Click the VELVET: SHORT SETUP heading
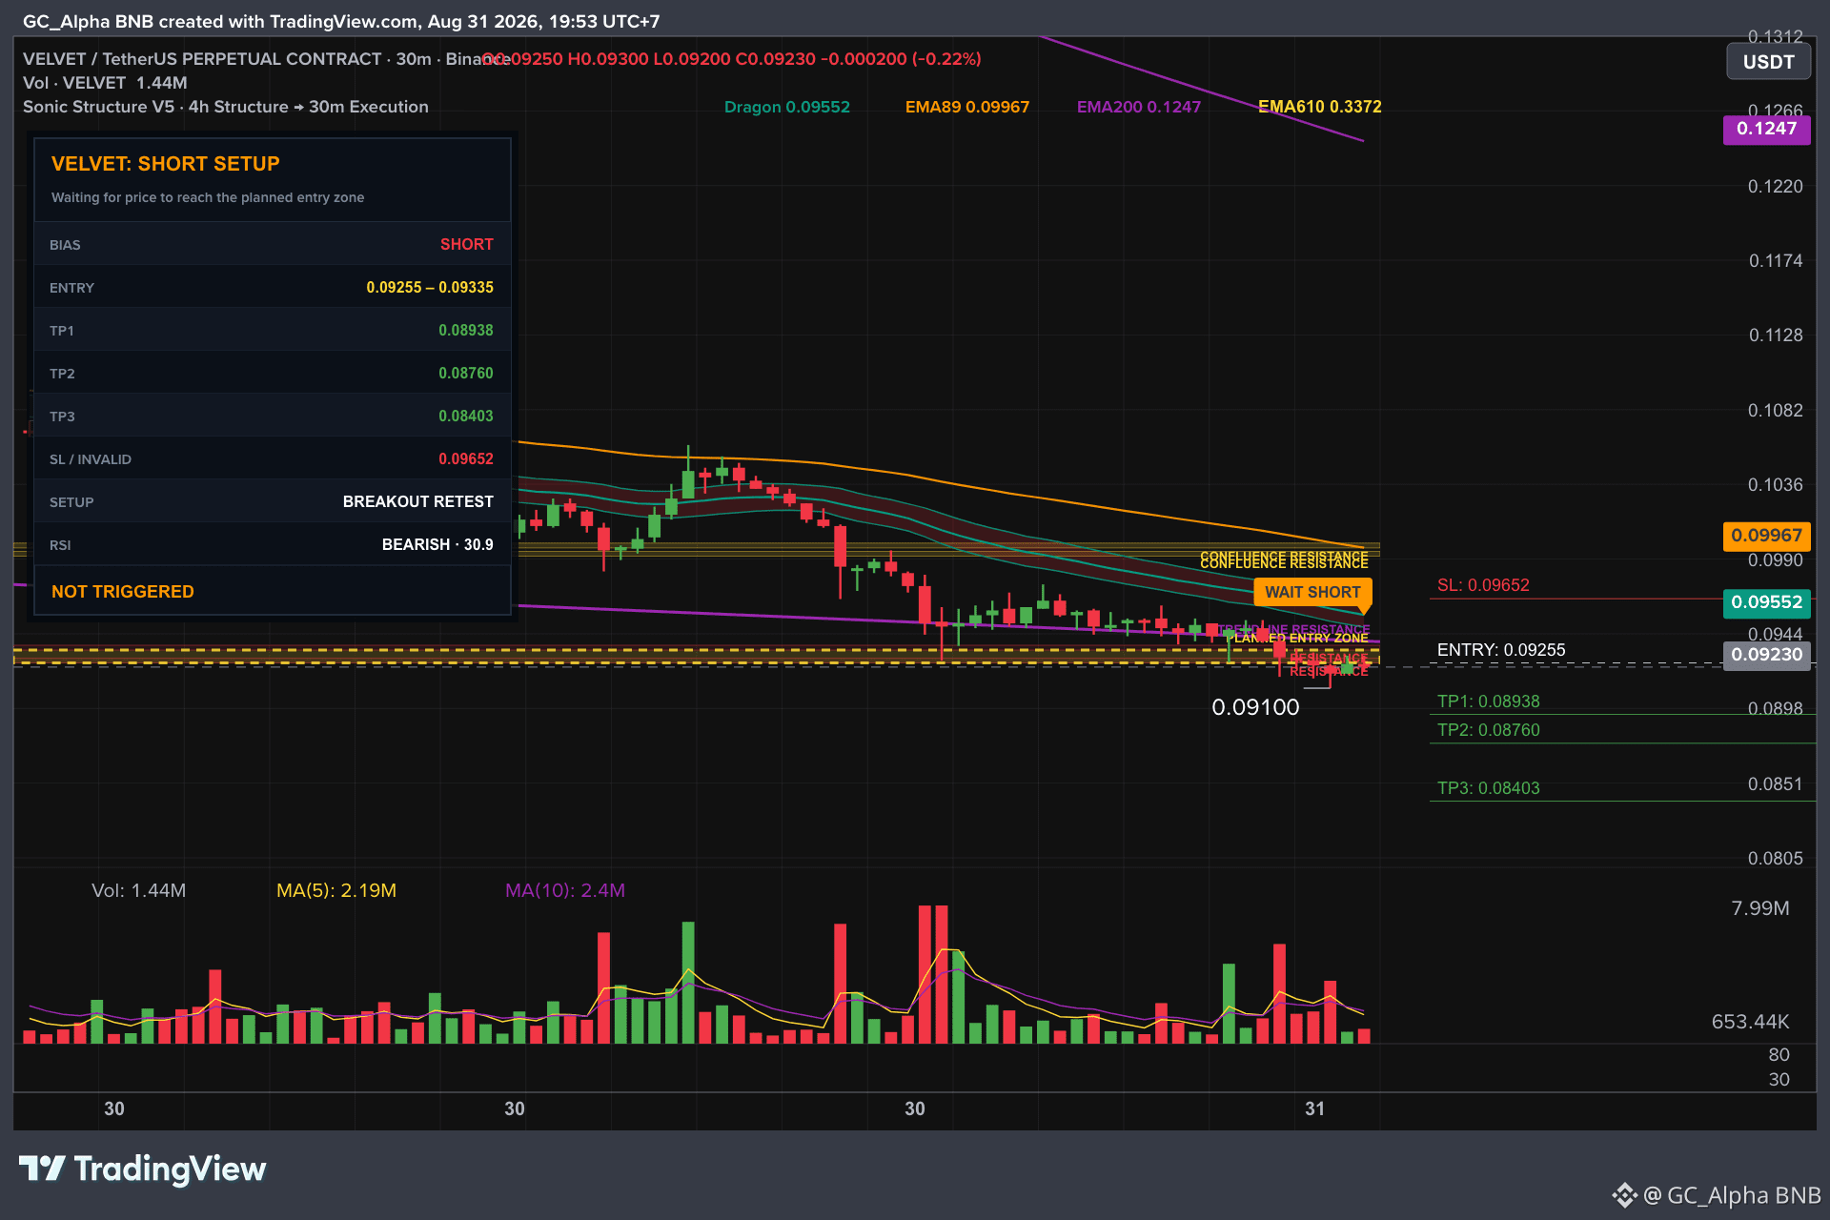Screen dimensions: 1830x1220 166,164
